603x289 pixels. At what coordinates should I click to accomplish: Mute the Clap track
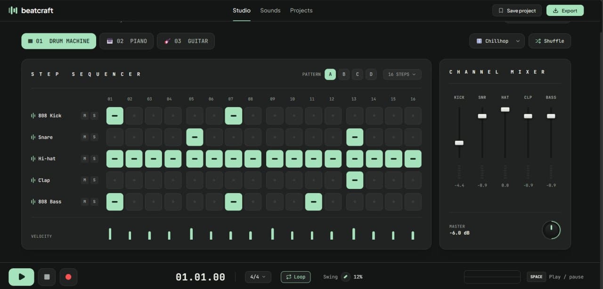pyautogui.click(x=85, y=180)
